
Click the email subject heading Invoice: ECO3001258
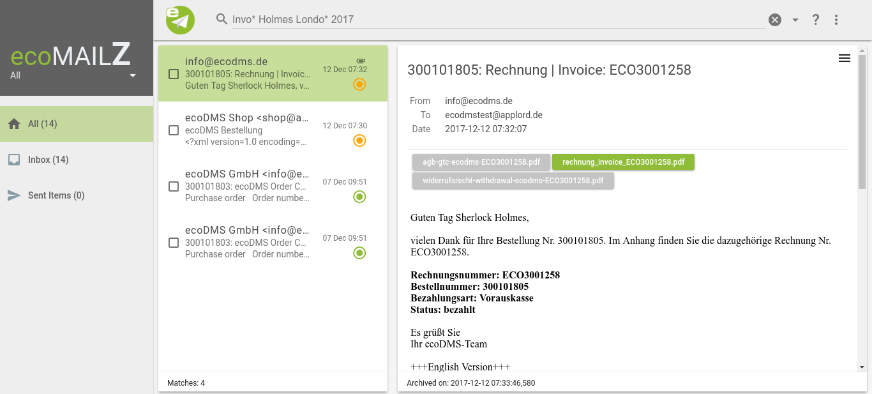pyautogui.click(x=624, y=70)
